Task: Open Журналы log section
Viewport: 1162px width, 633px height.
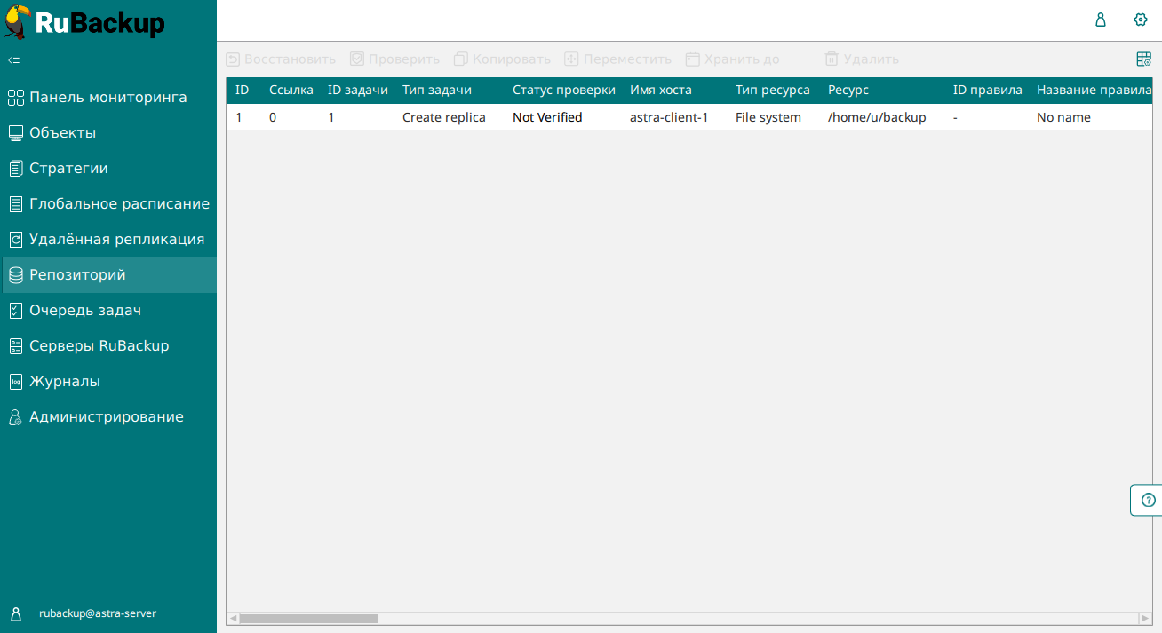Action: (64, 382)
